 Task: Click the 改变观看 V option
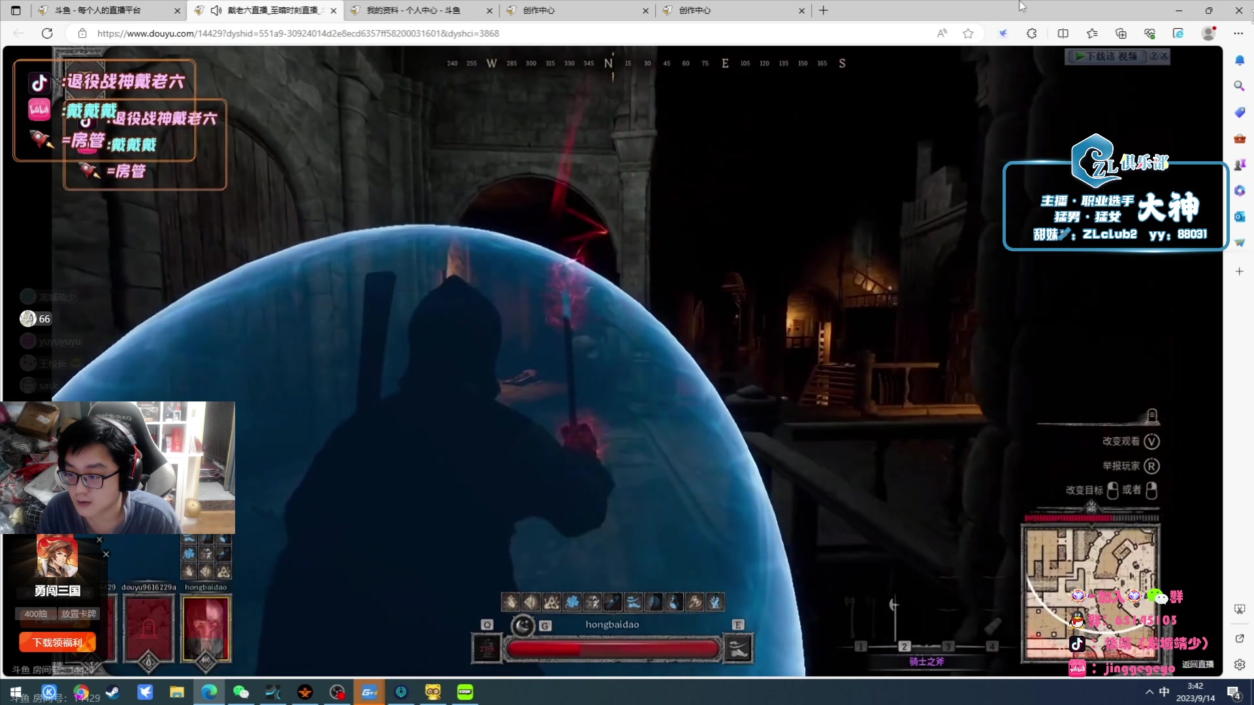click(x=1131, y=441)
